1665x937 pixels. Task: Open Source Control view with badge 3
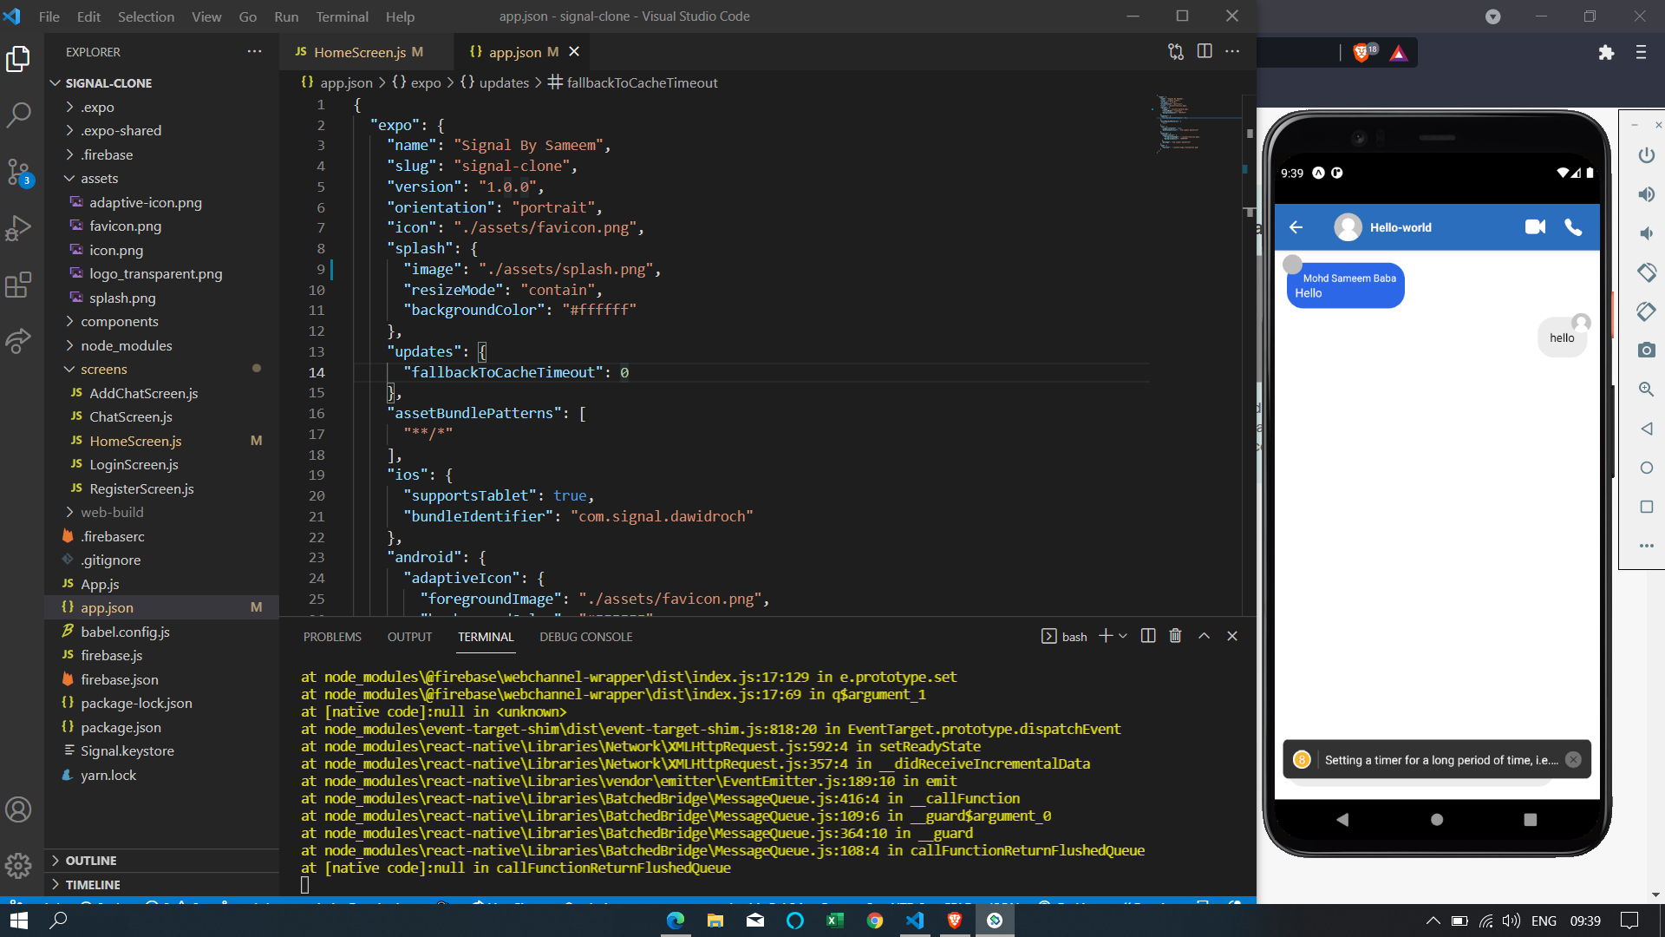pos(18,172)
